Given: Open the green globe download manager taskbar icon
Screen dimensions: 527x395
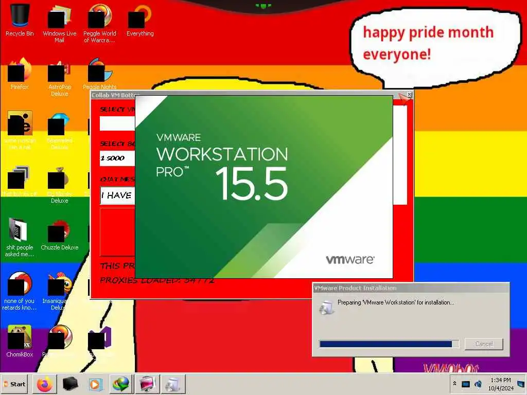Looking at the screenshot, I should coord(121,384).
